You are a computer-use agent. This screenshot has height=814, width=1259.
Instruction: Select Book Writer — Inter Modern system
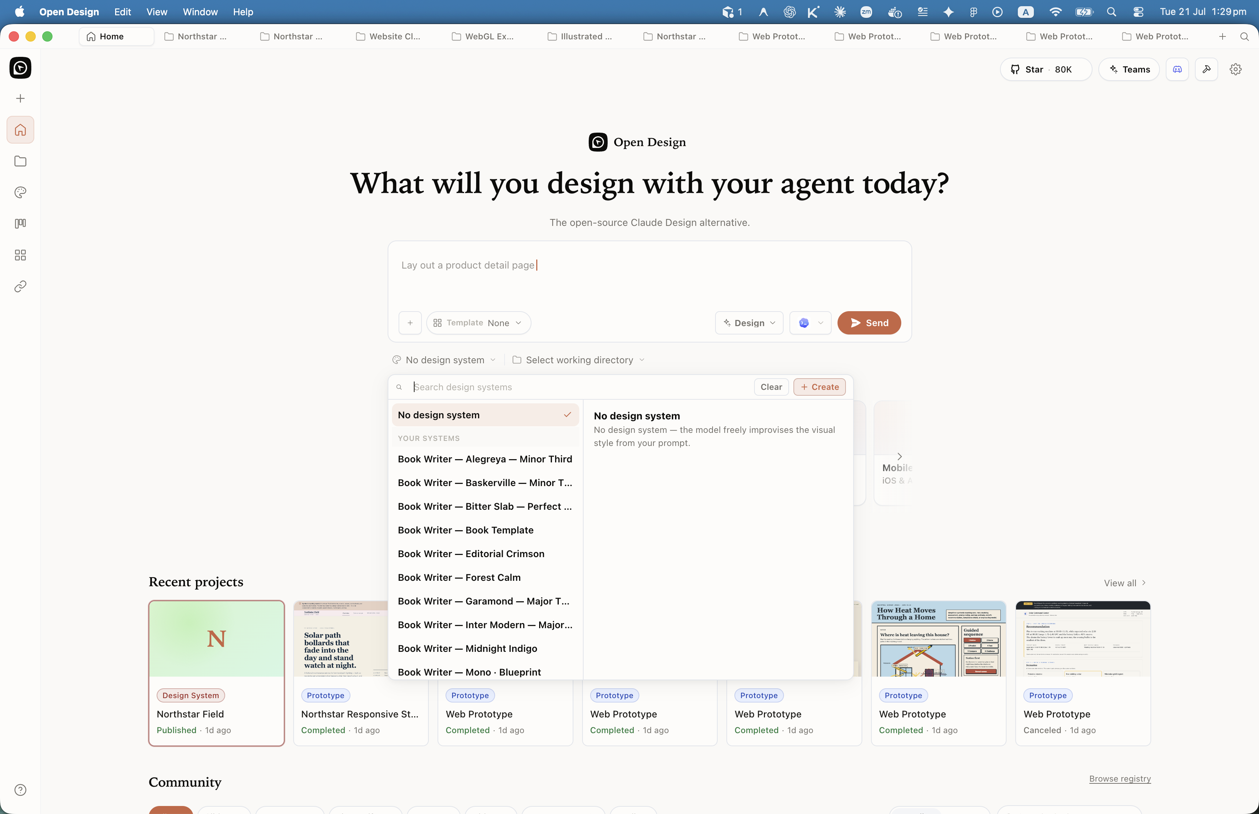click(x=485, y=625)
